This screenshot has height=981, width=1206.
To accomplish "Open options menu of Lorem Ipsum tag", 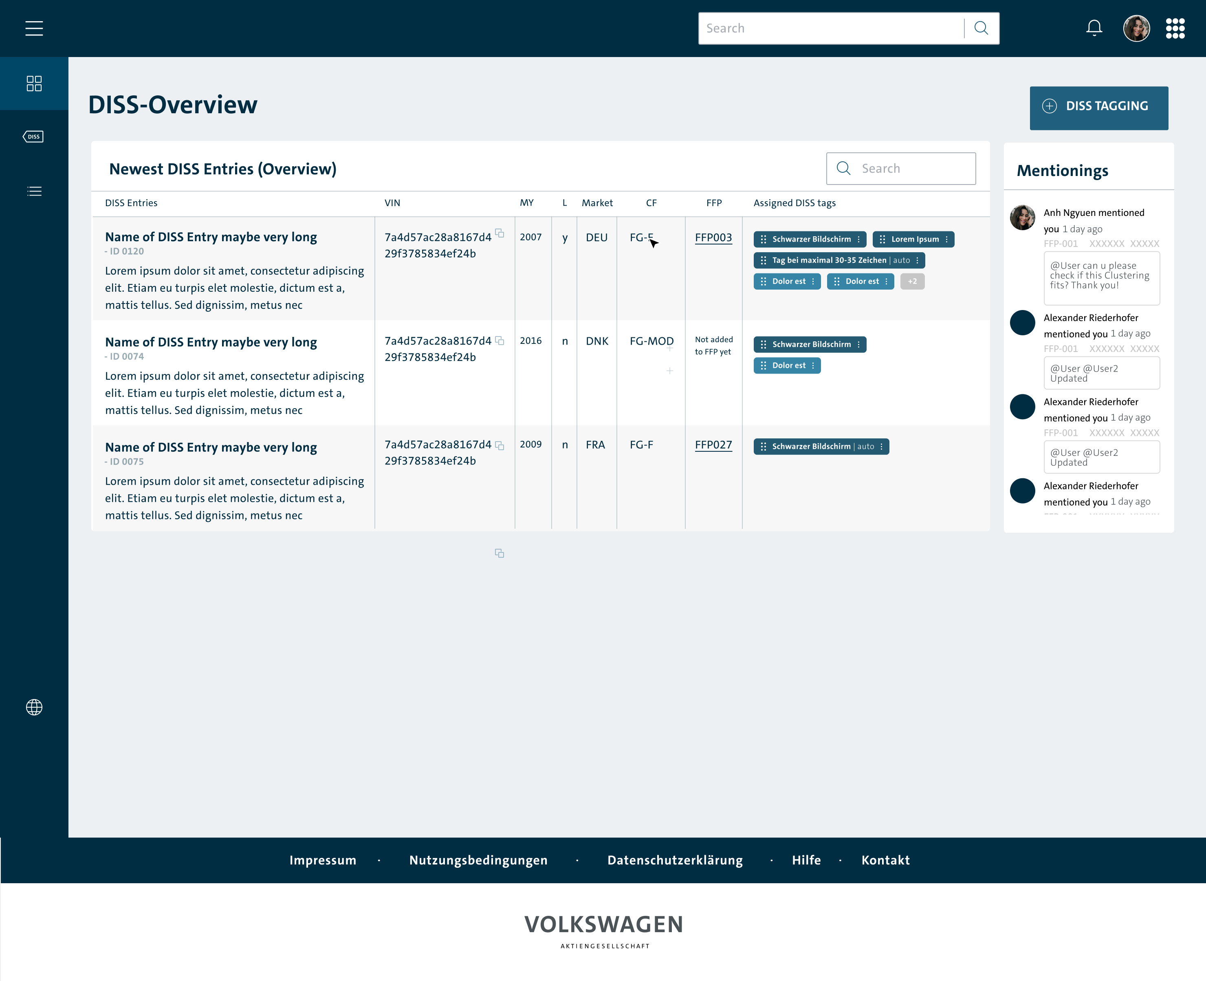I will pyautogui.click(x=946, y=240).
